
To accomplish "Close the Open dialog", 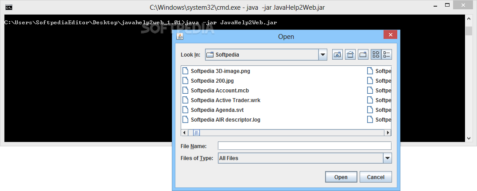I will click(390, 34).
